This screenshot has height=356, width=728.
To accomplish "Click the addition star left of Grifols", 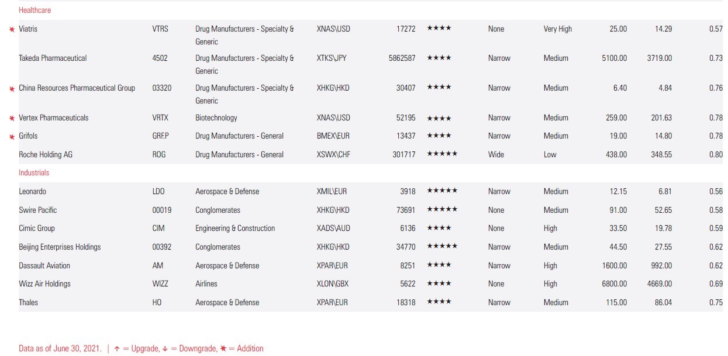I will click(12, 137).
